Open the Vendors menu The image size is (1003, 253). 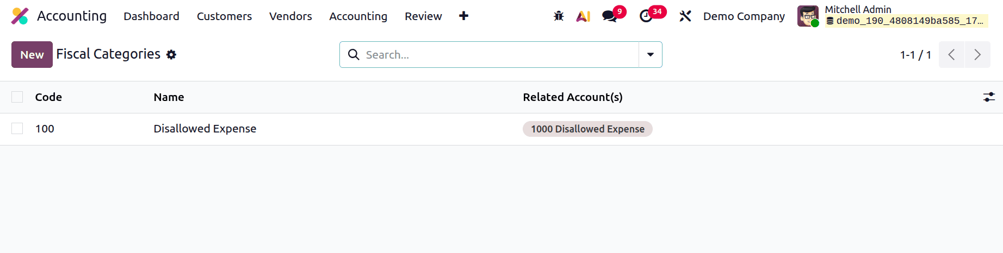pyautogui.click(x=290, y=16)
